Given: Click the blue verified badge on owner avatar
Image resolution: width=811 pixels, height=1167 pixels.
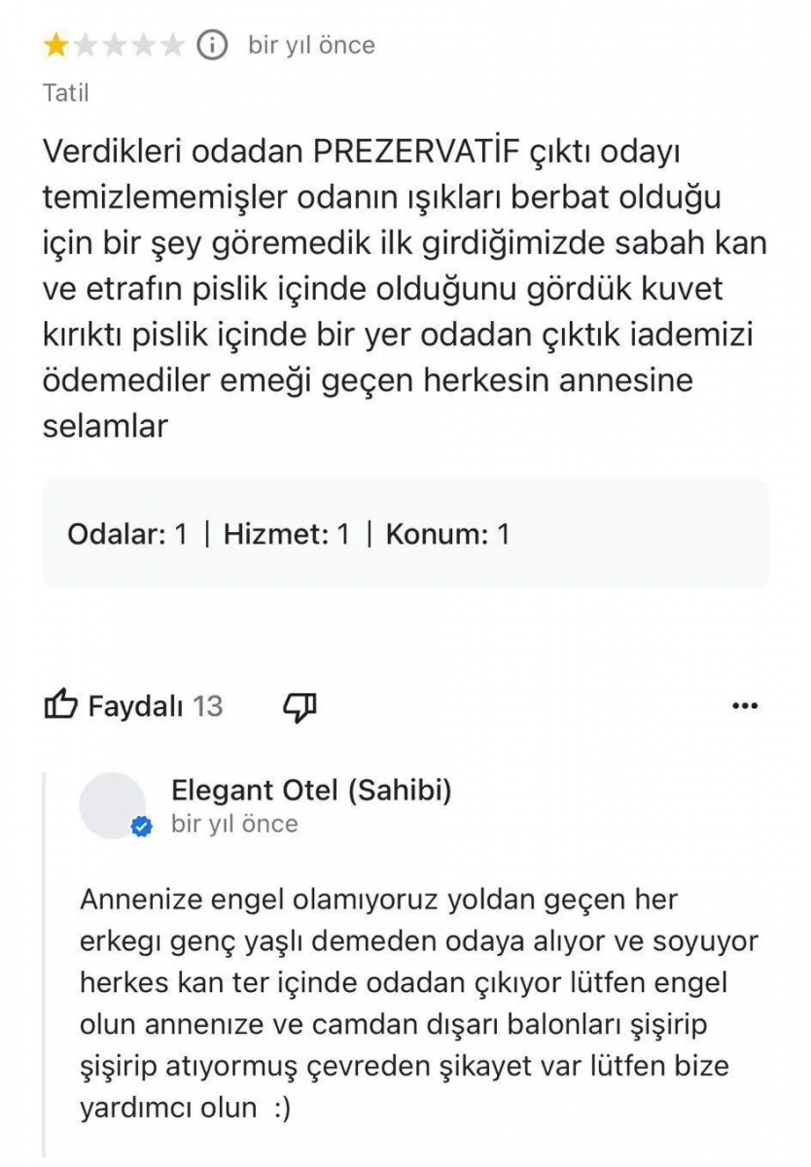Looking at the screenshot, I should click(x=142, y=828).
